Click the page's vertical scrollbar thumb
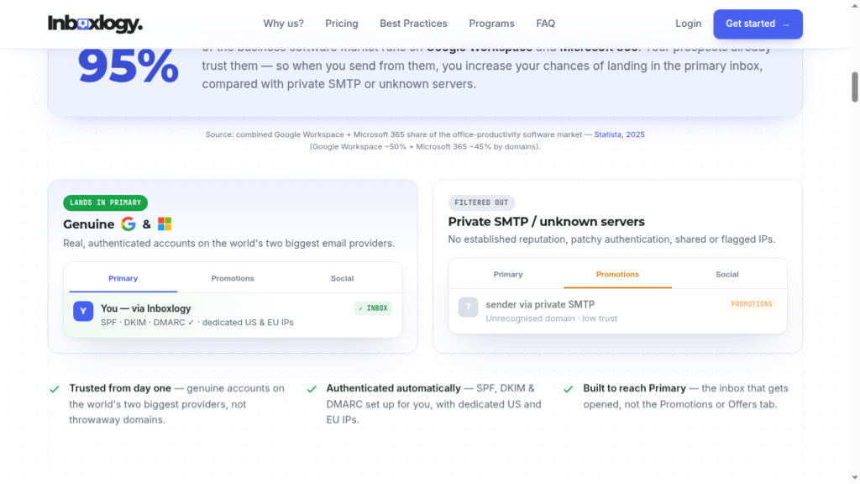Image resolution: width=860 pixels, height=484 pixels. click(x=854, y=87)
